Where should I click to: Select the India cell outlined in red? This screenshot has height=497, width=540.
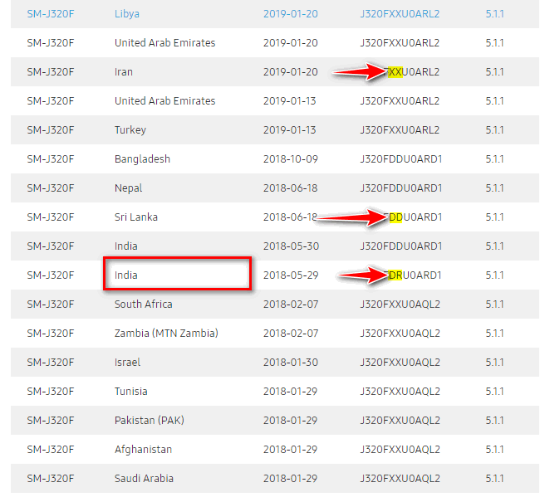coord(177,274)
